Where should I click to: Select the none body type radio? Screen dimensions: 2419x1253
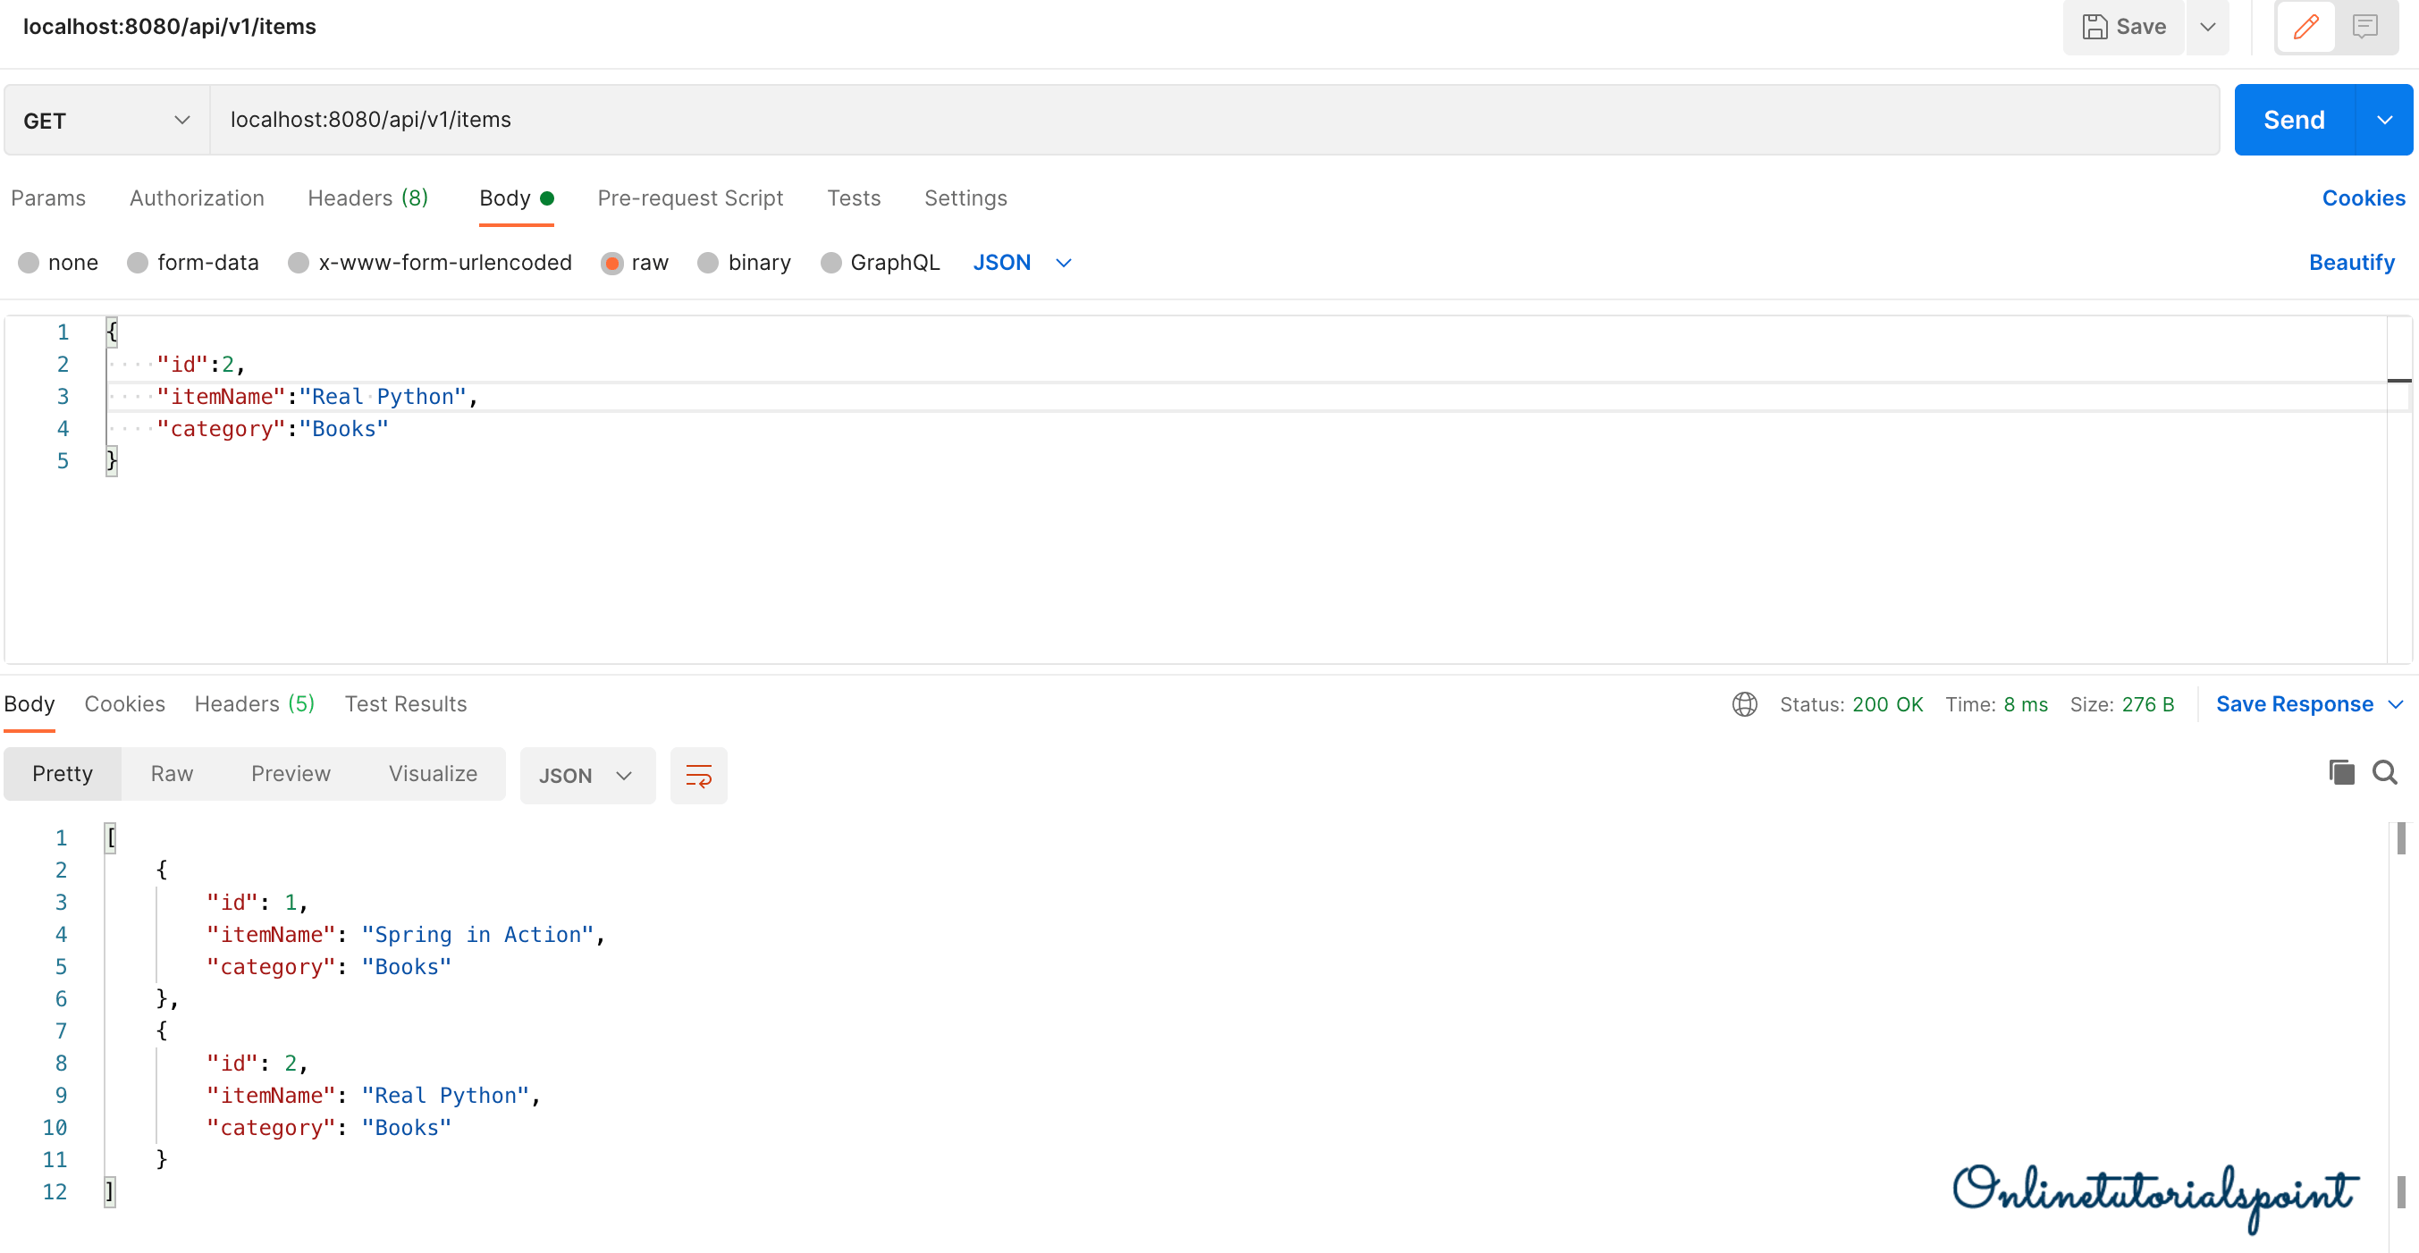(29, 263)
